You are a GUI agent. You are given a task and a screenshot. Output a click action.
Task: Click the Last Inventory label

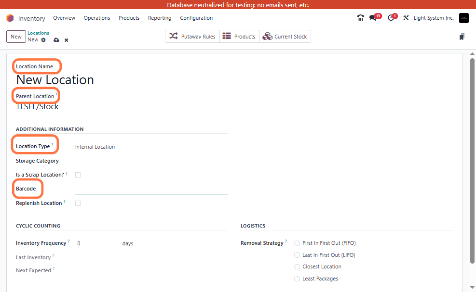[x=33, y=257]
